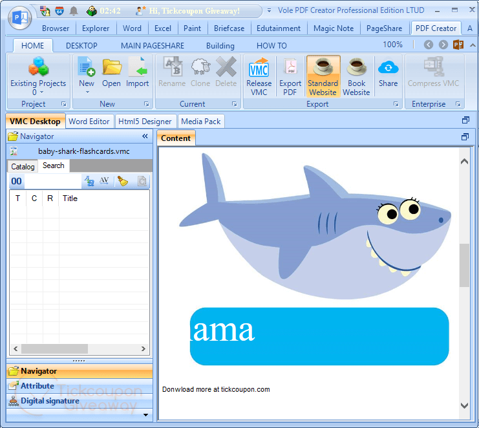479x428 pixels.
Task: Open the round application menu orb
Action: [x=20, y=18]
